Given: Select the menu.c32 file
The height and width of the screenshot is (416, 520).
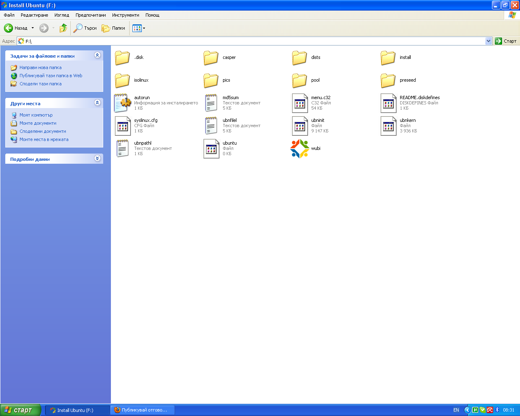Looking at the screenshot, I should coord(312,103).
